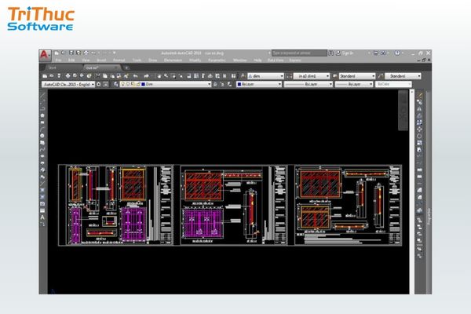Open the workspace dropdown AutoCAD Classic
471x314 pixels.
(x=68, y=85)
